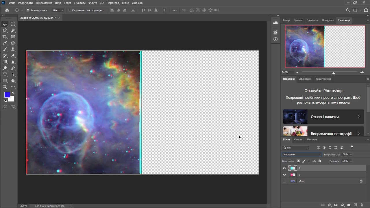
Task: Select the Pen tool
Action: pos(13,68)
